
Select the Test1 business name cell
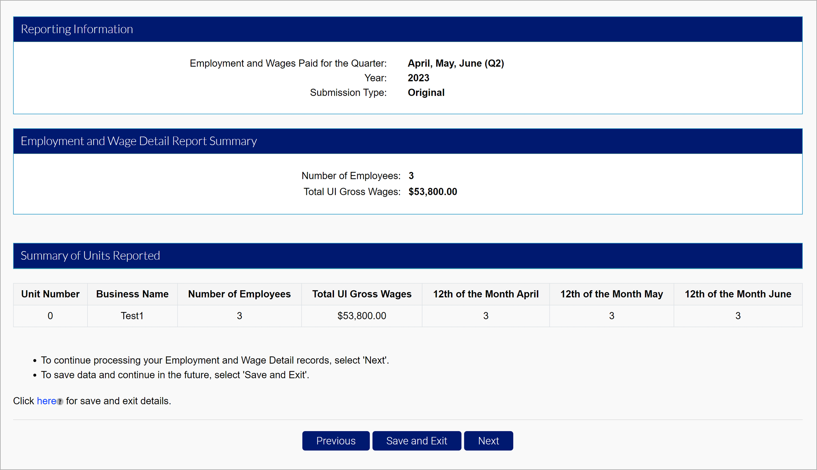[x=132, y=316]
